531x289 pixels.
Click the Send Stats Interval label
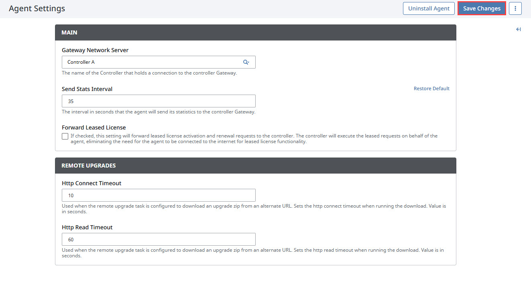[87, 89]
